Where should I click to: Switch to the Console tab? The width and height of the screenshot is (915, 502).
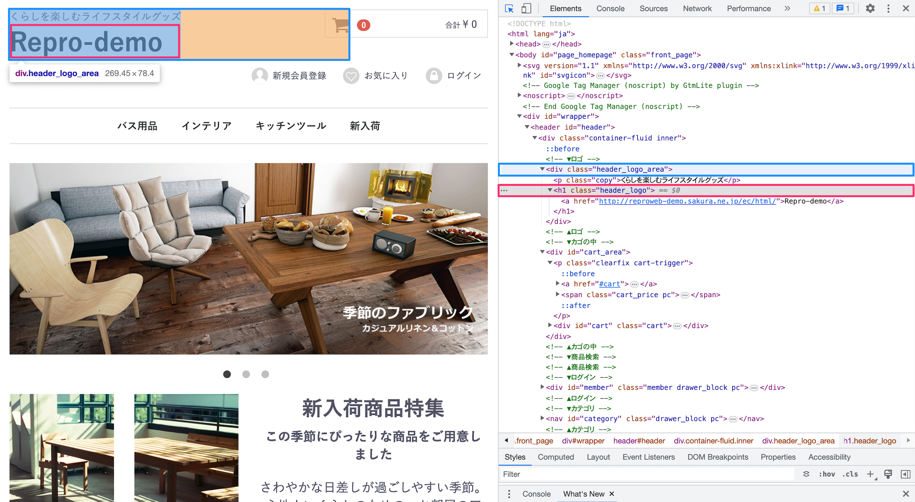click(x=610, y=8)
